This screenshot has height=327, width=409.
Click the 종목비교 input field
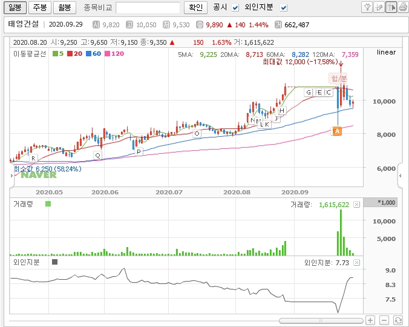[x=148, y=7]
